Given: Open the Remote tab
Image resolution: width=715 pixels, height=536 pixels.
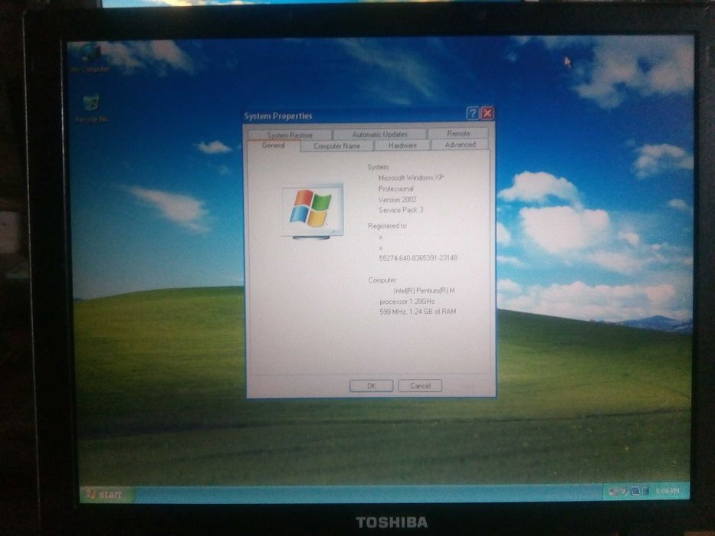Looking at the screenshot, I should [x=458, y=133].
